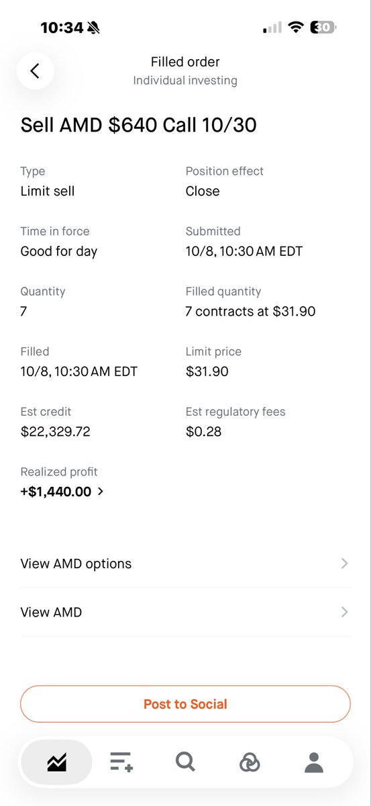Open the View AMD options chevron

click(344, 564)
